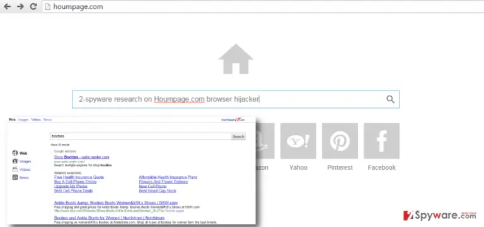The image size is (484, 227).
Task: Click the Search button beside booties
Action: (238, 136)
